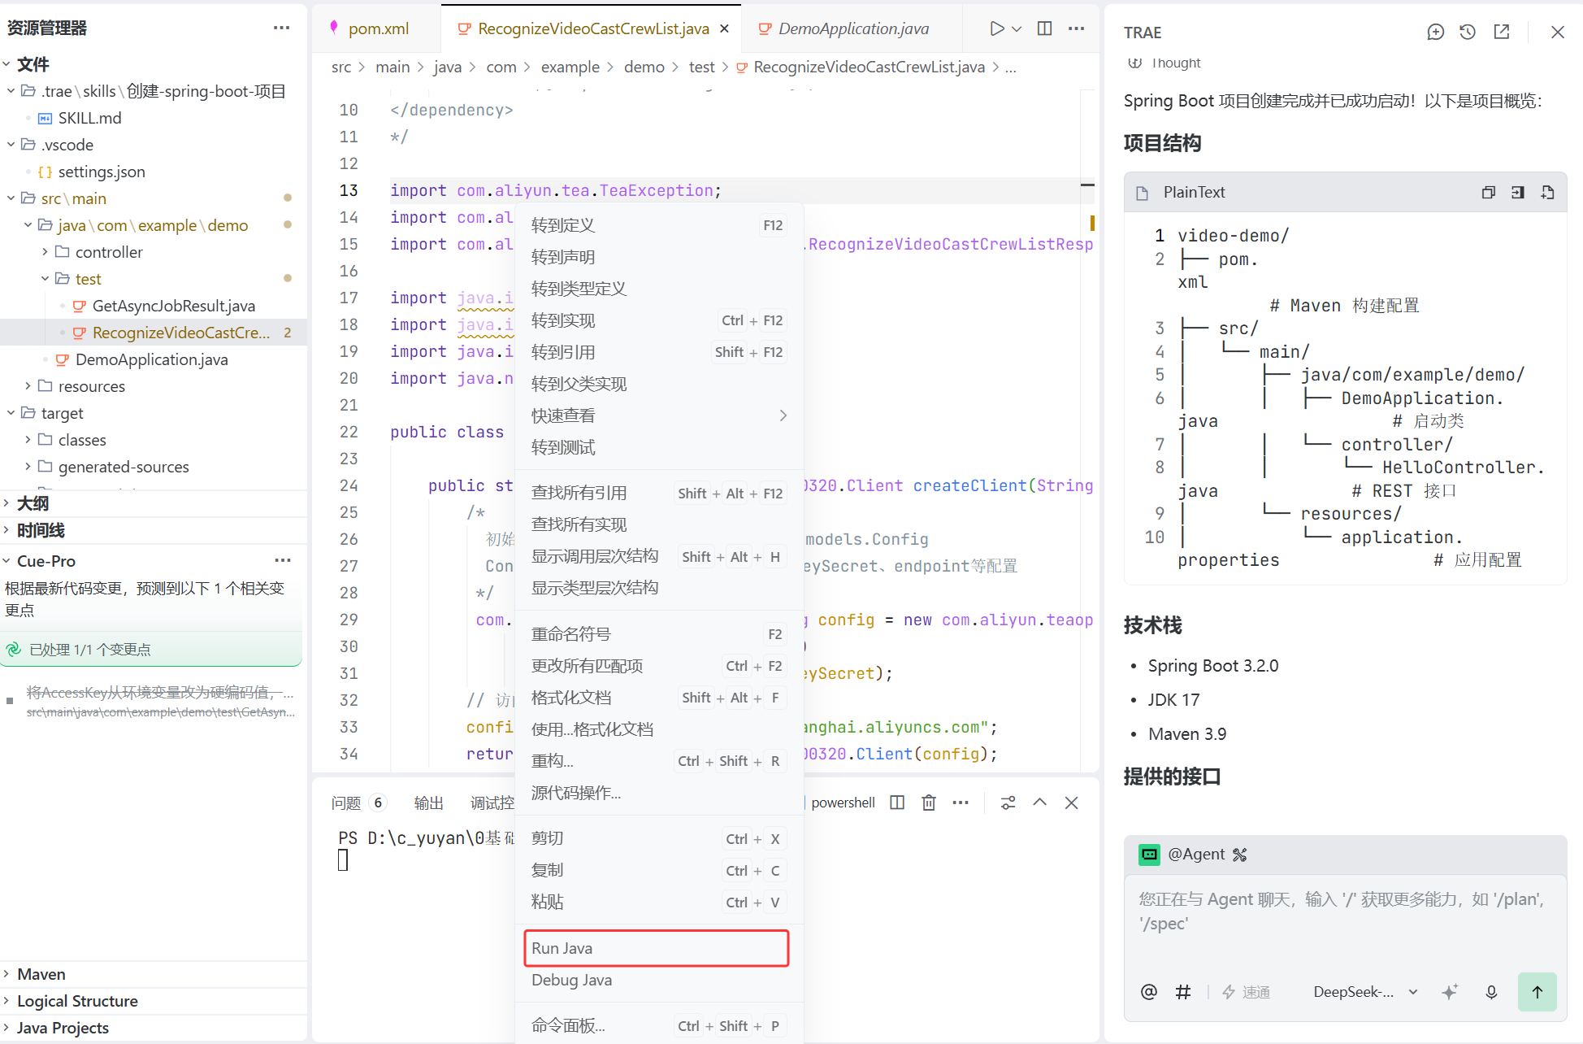Open GetAsyncJobResult.java file

point(174,306)
